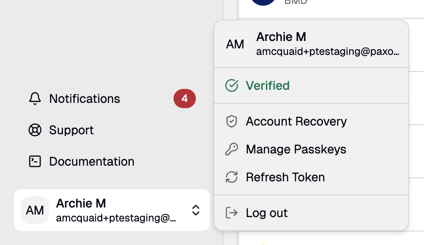
Task: Click the Documentation terminal icon
Action: pos(35,161)
